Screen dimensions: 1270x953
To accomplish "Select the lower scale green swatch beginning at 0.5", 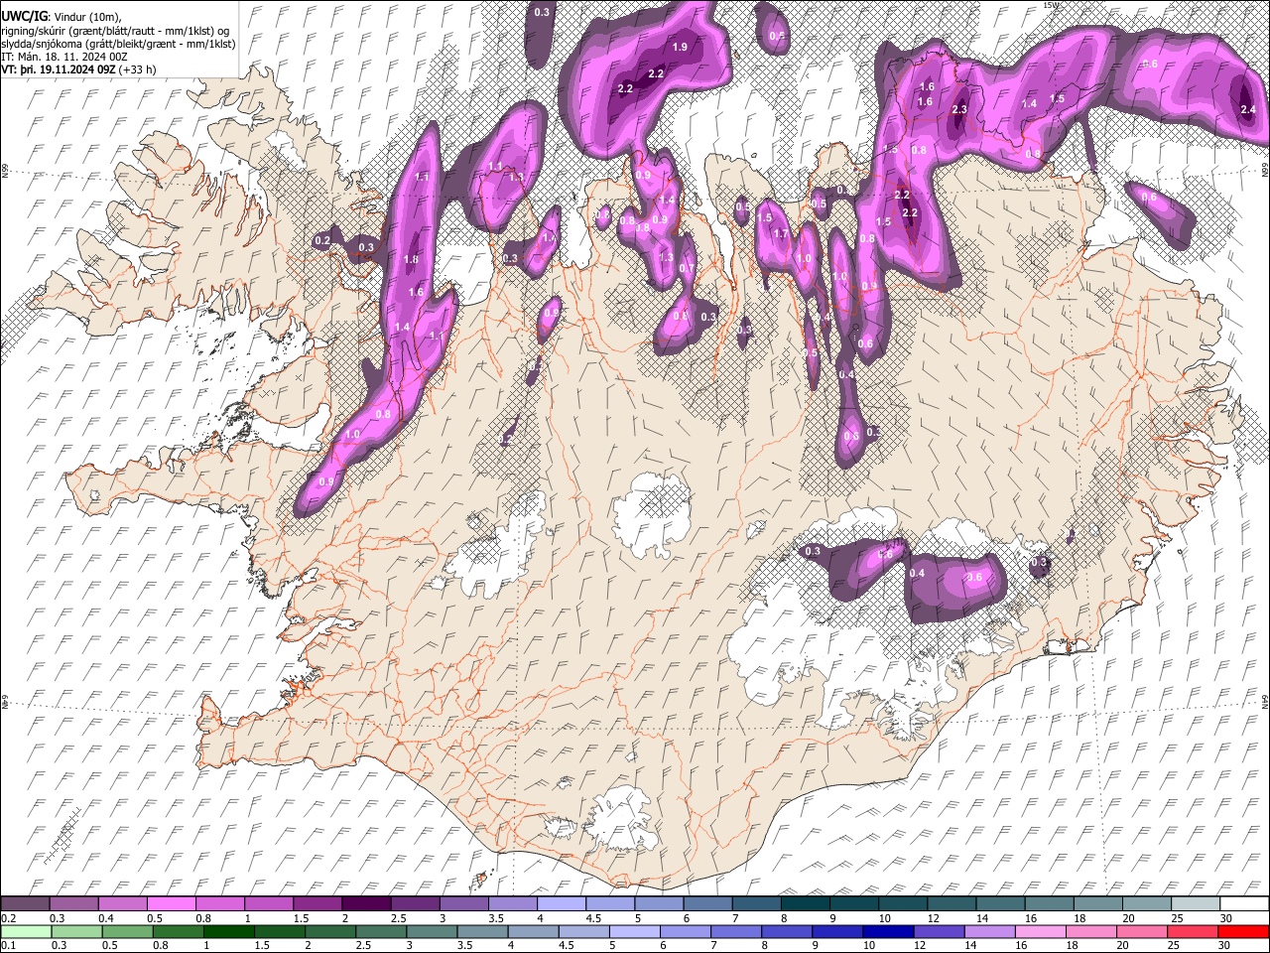I will (128, 931).
